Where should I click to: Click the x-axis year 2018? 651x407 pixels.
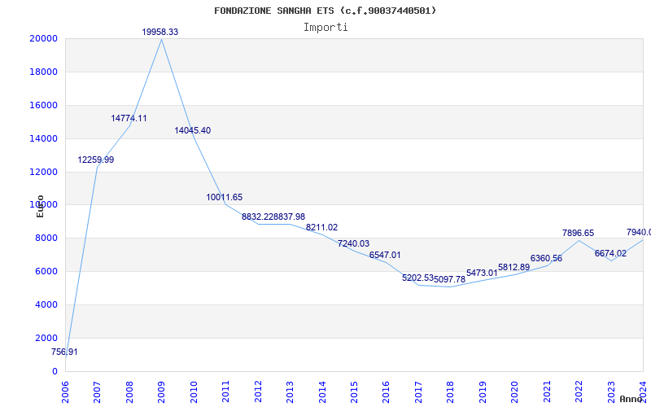(451, 392)
